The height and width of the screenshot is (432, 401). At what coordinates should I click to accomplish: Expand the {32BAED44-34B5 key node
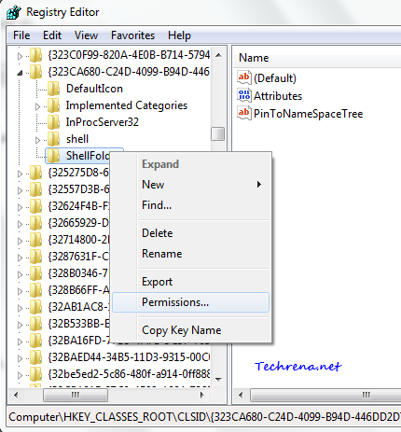point(20,358)
